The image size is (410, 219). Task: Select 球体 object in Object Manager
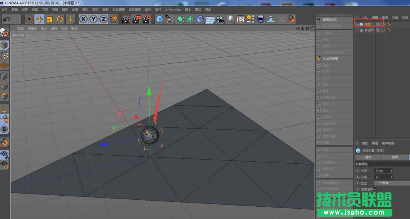coord(368,24)
